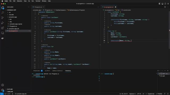Change language mode via TypeScript status item
The image size is (170, 95).
tap(151, 94)
